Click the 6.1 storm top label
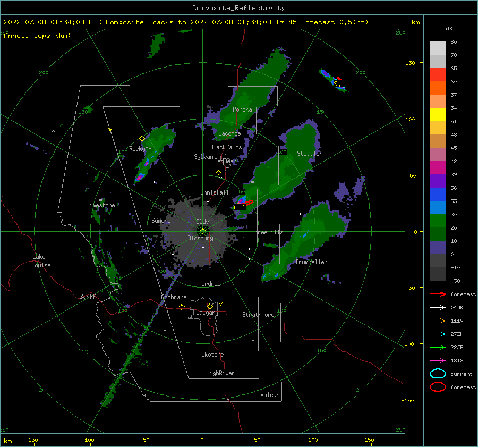Screen dimensions: 478x447 tap(240, 207)
